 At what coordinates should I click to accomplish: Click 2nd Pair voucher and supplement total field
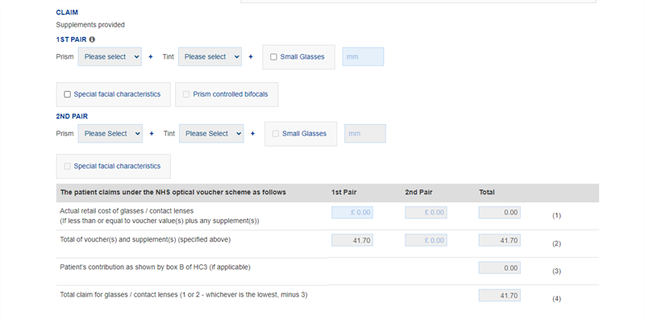point(424,240)
